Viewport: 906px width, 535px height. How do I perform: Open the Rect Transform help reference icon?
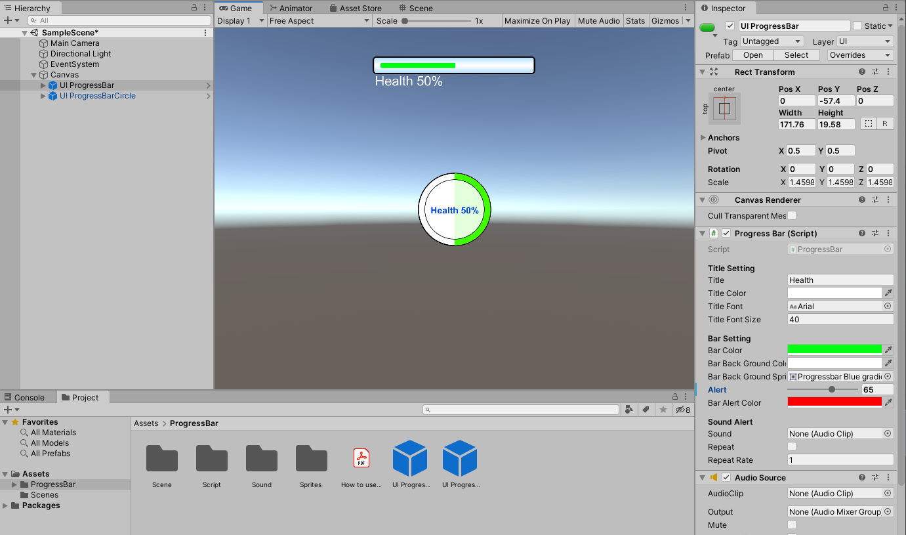(x=862, y=72)
